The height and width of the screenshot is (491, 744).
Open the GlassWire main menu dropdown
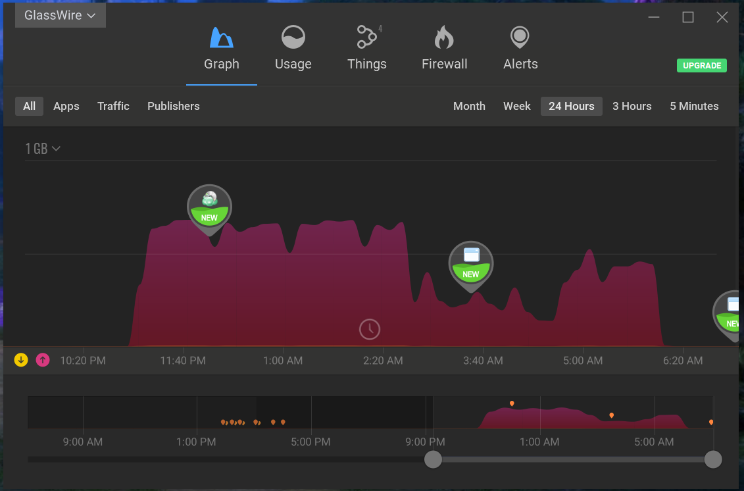pos(60,15)
